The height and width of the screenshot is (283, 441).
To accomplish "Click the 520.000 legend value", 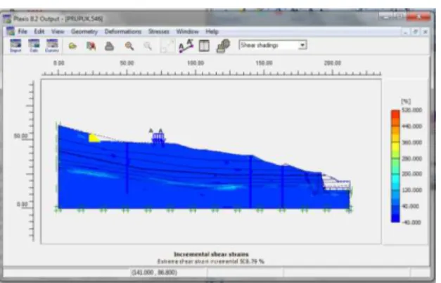I will (411, 110).
